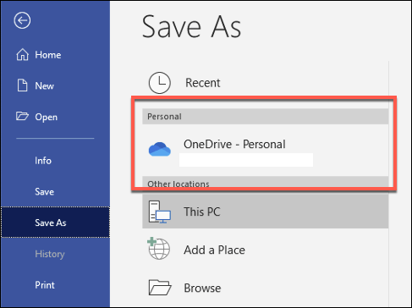Click the Browse folder icon

160,288
